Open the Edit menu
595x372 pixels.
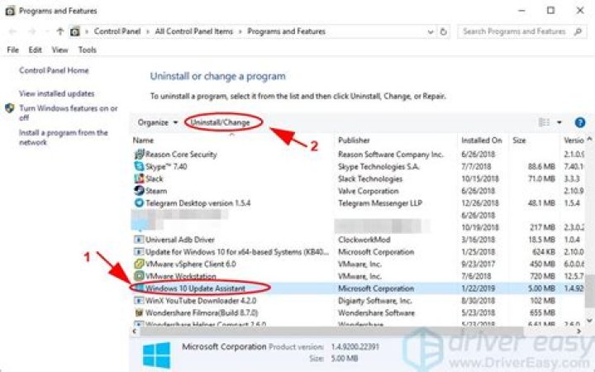click(x=35, y=50)
